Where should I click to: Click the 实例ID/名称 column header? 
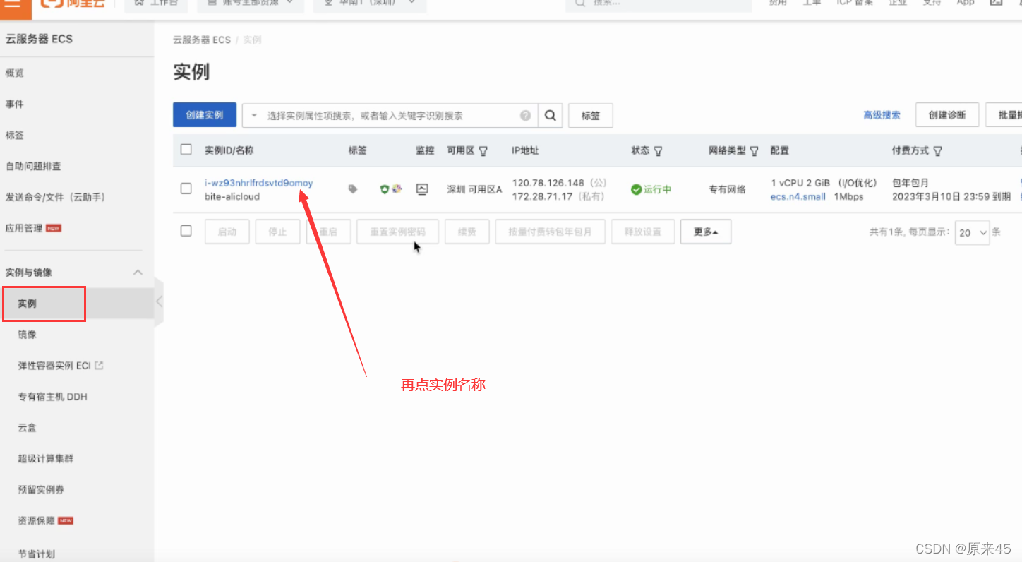(229, 150)
